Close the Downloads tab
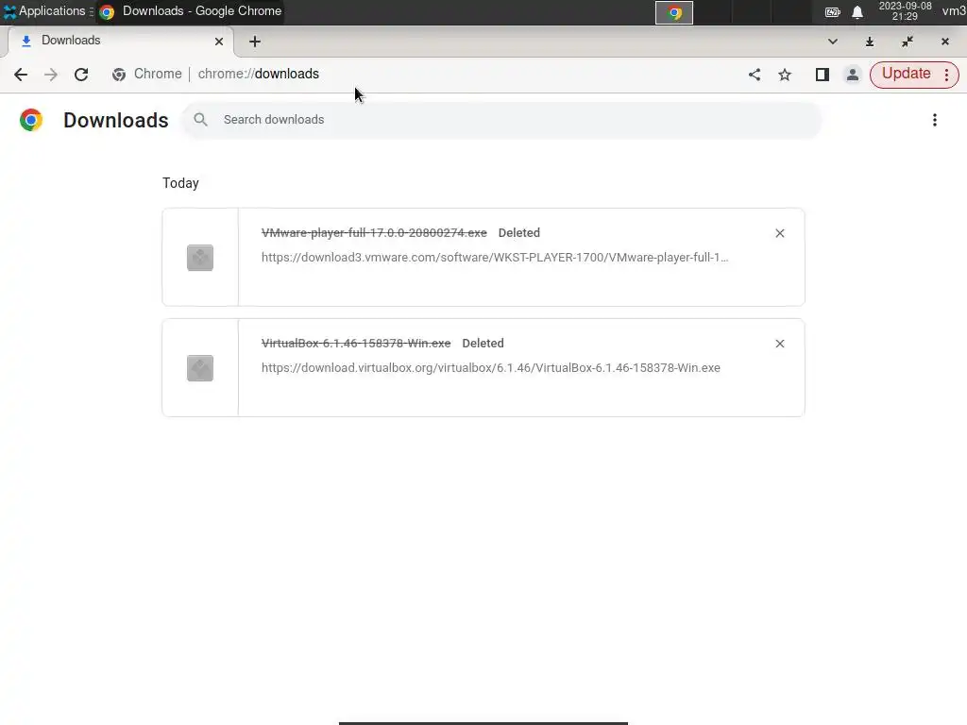The image size is (967, 725). coord(219,42)
